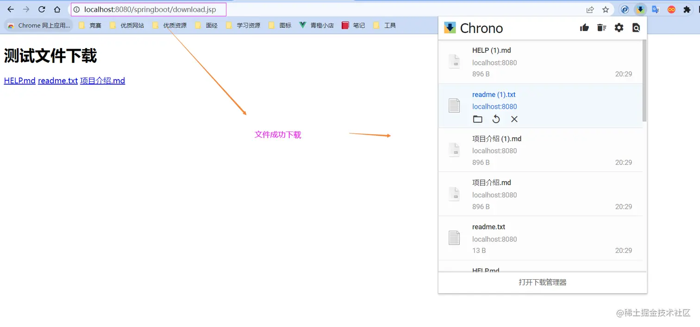Click localhost:8080 under readme (1).txt
The height and width of the screenshot is (327, 700).
[x=494, y=107]
